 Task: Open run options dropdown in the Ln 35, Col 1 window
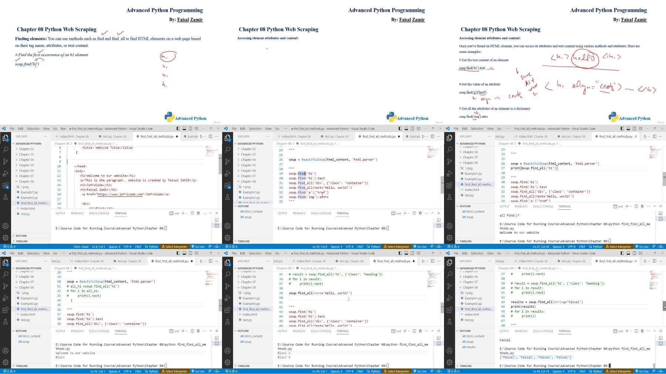click(205, 261)
